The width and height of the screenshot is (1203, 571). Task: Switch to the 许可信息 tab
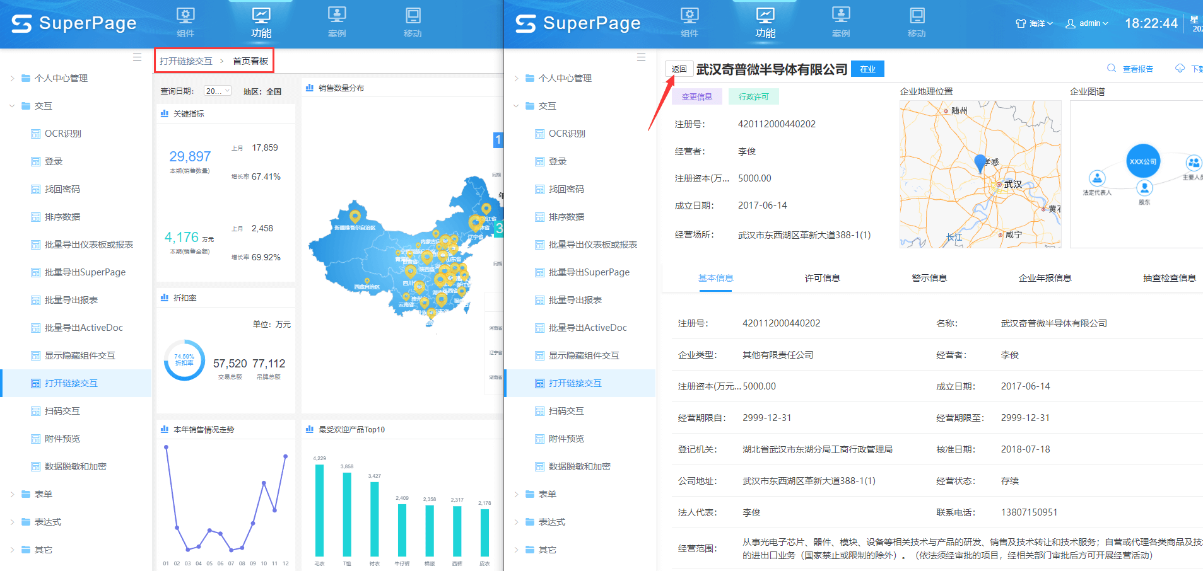(822, 278)
